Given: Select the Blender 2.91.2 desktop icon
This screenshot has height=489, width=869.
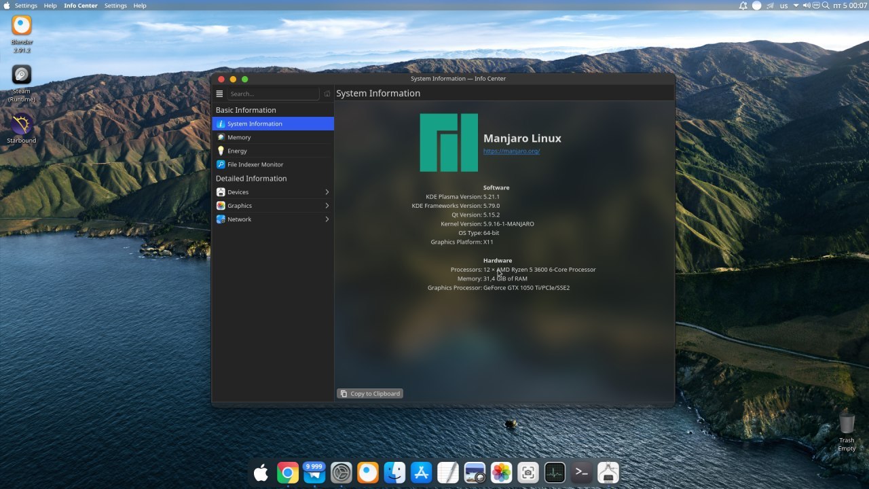Looking at the screenshot, I should (22, 27).
